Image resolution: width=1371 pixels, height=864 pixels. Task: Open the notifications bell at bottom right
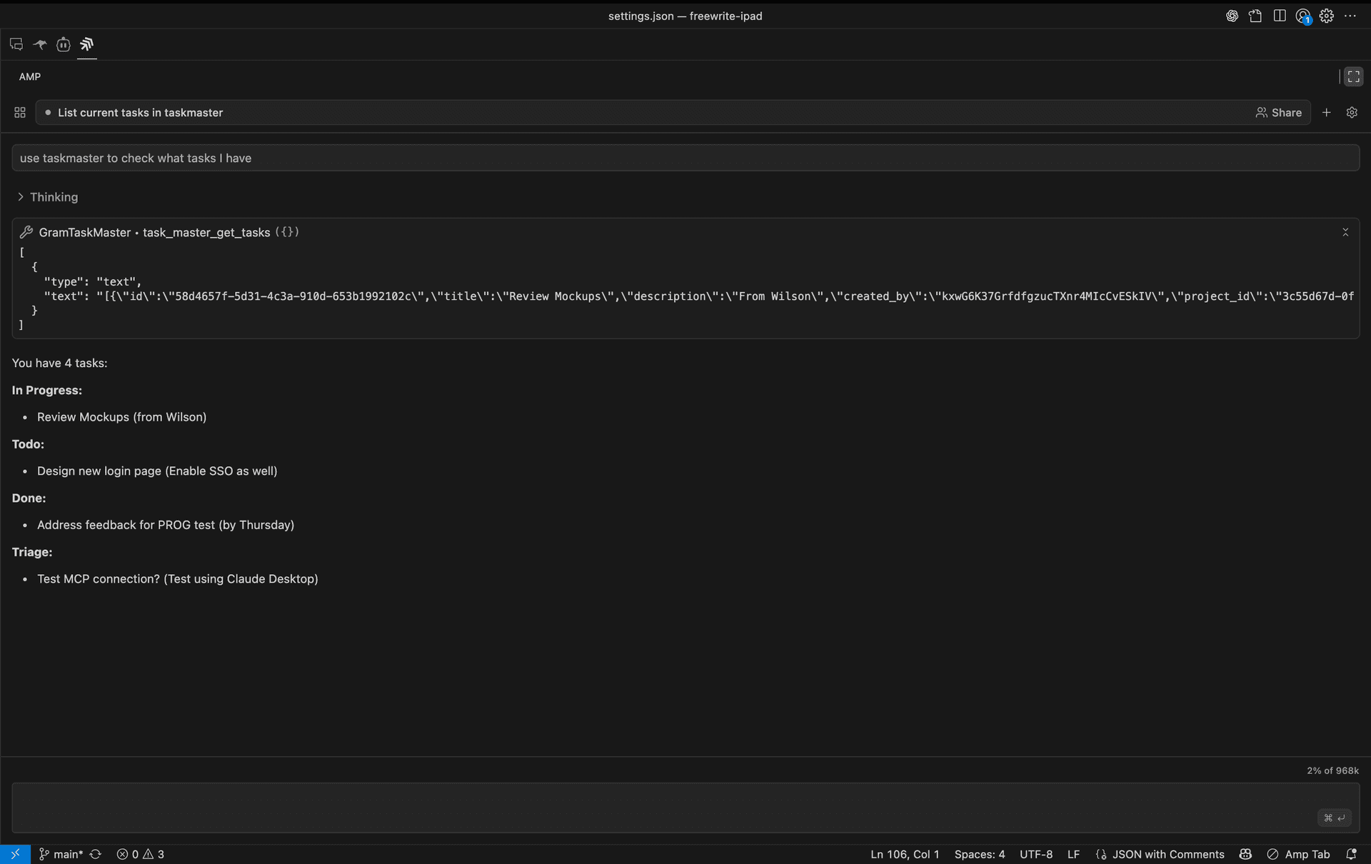pyautogui.click(x=1352, y=854)
